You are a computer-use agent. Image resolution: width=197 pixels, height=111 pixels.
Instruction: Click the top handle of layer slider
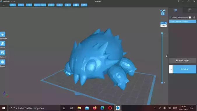tap(162, 33)
